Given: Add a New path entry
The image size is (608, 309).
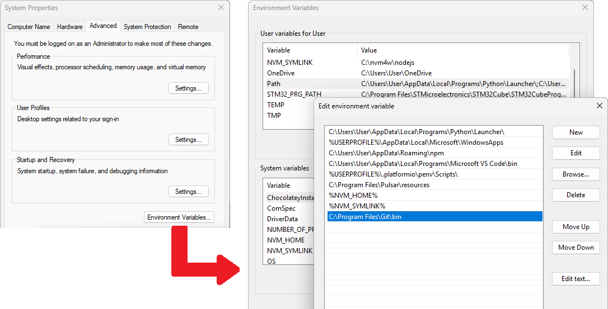Looking at the screenshot, I should [576, 132].
